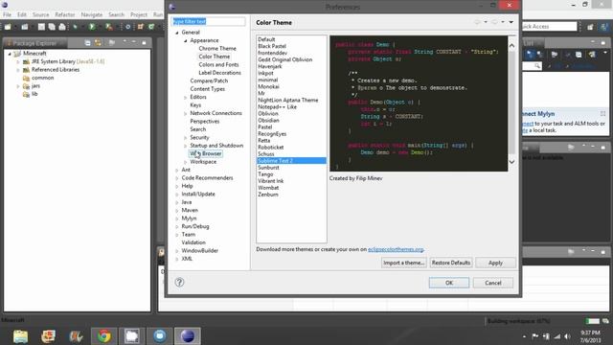Select the Default theme in the list
Image resolution: width=613 pixels, height=345 pixels.
click(266, 39)
